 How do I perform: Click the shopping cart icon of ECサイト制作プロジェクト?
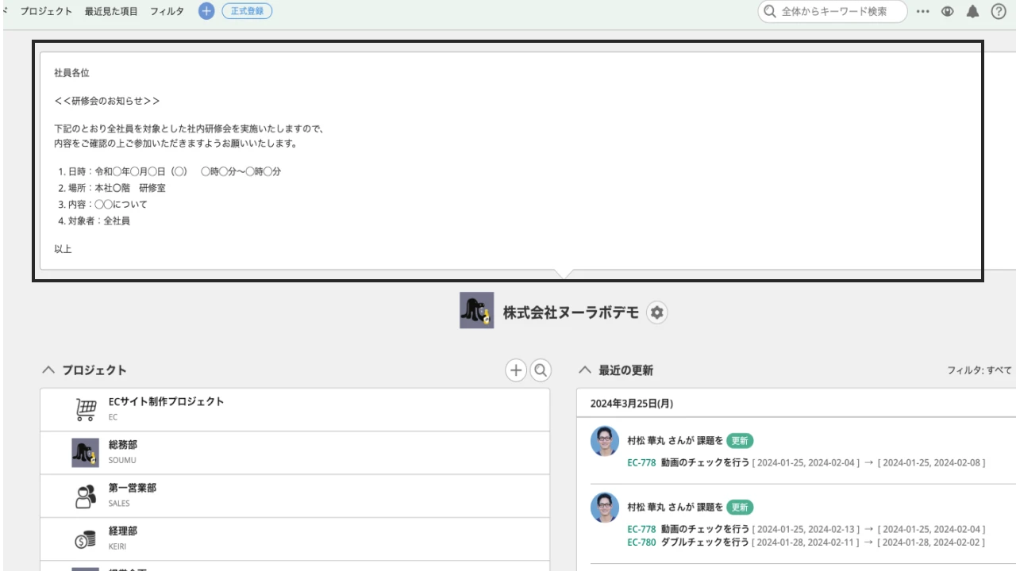pyautogui.click(x=85, y=408)
